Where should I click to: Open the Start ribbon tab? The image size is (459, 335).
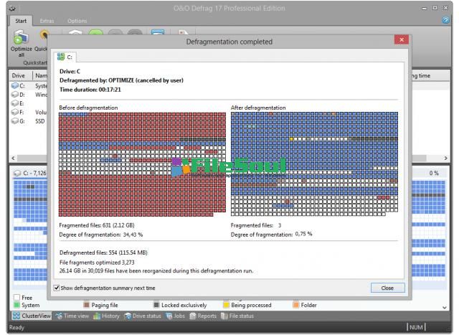pyautogui.click(x=24, y=21)
